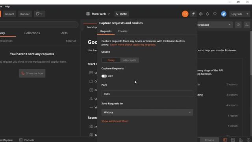The image size is (252, 142).
Task: Click Show additional filters link
Action: (115, 121)
